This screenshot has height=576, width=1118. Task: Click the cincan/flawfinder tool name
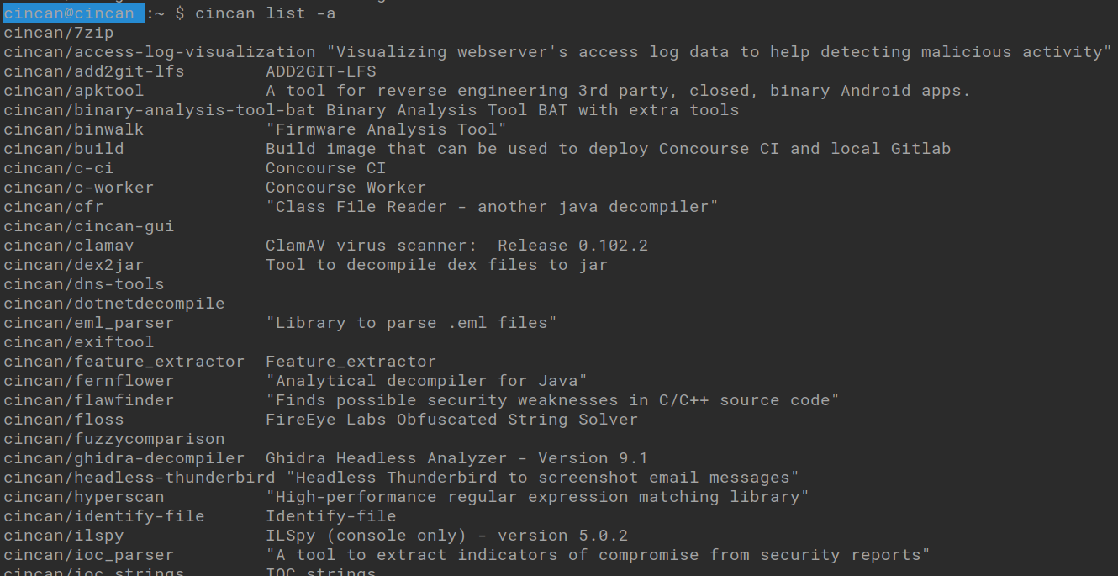tap(88, 400)
